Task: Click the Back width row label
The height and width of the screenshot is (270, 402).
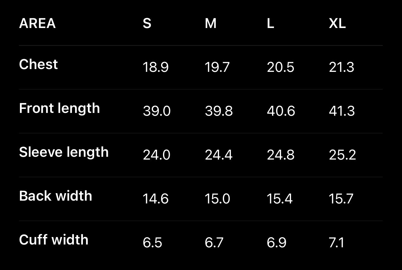Action: pyautogui.click(x=55, y=196)
